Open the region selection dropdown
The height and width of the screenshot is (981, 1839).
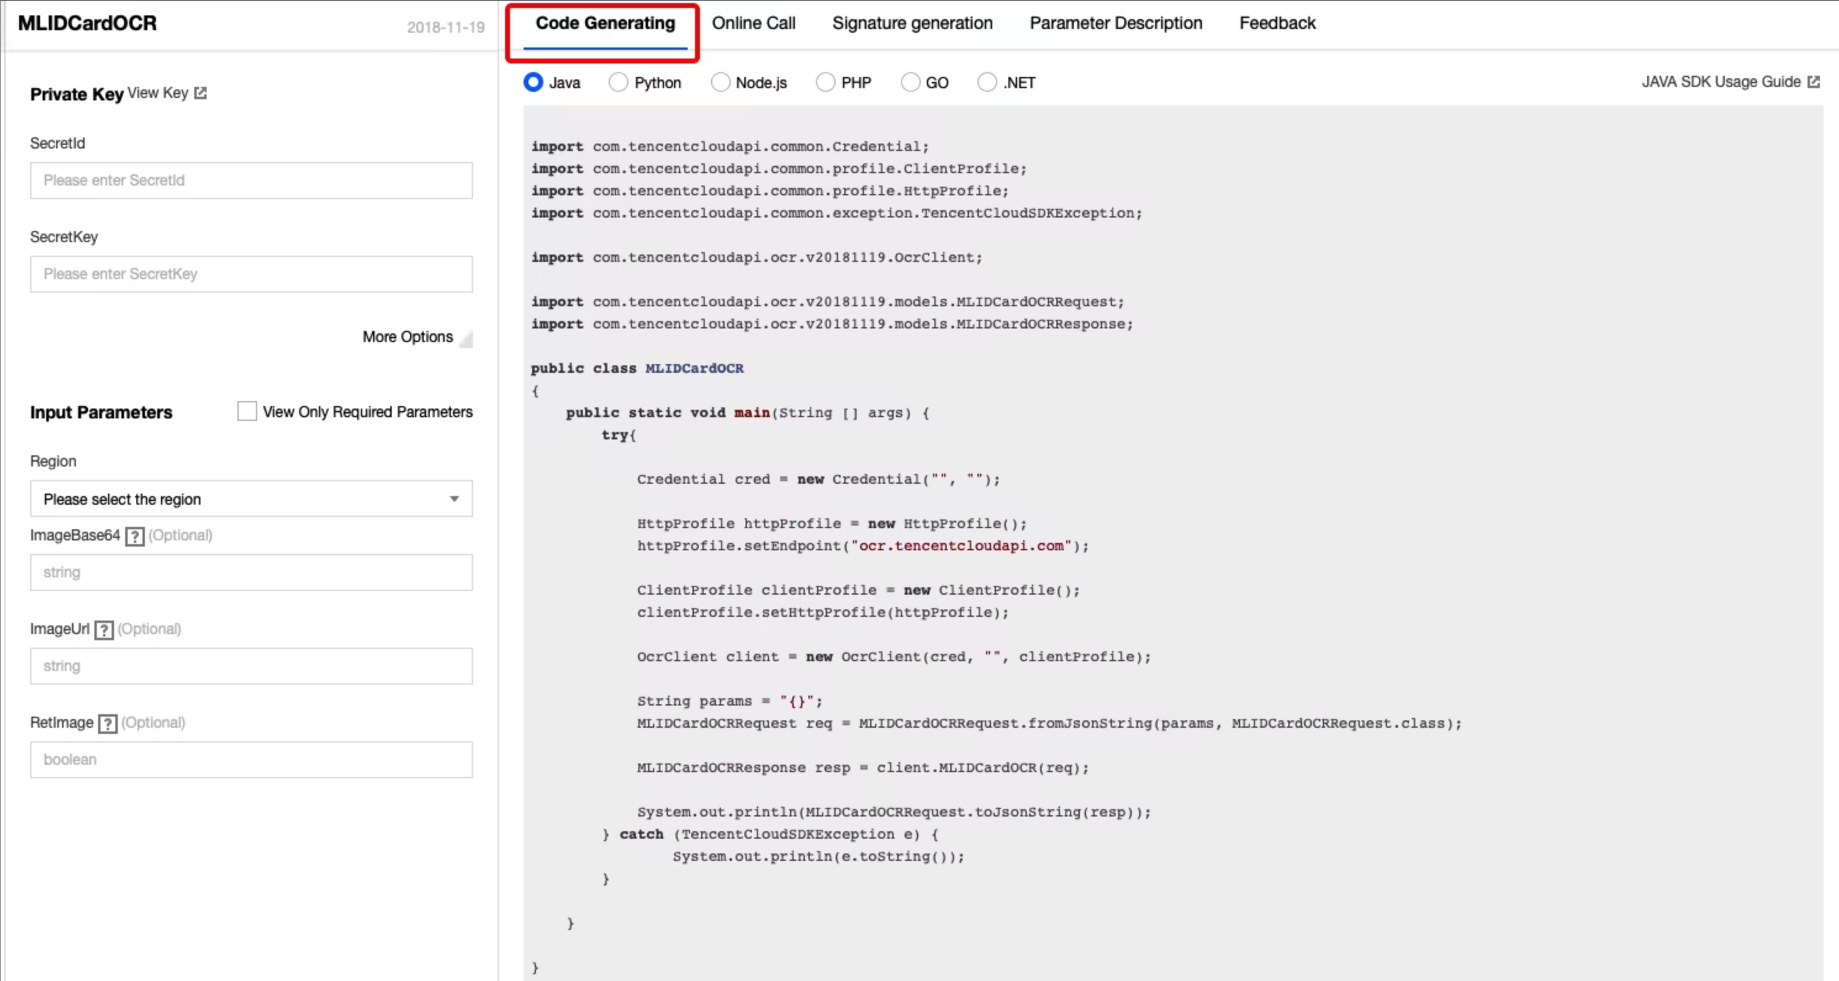[251, 499]
